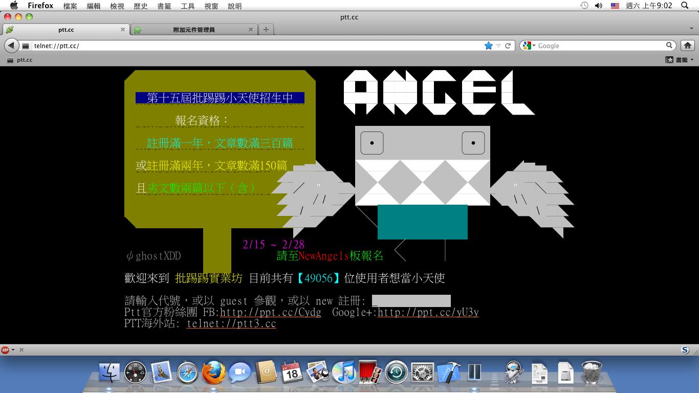The width and height of the screenshot is (699, 393).
Task: Follow the http://ppt.cc/Cydg link
Action: (x=271, y=312)
